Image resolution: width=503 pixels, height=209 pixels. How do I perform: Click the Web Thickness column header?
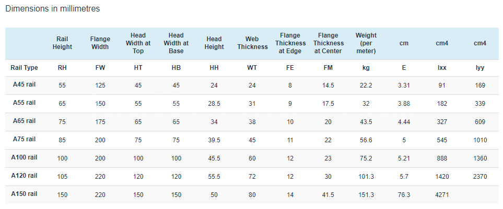(252, 43)
